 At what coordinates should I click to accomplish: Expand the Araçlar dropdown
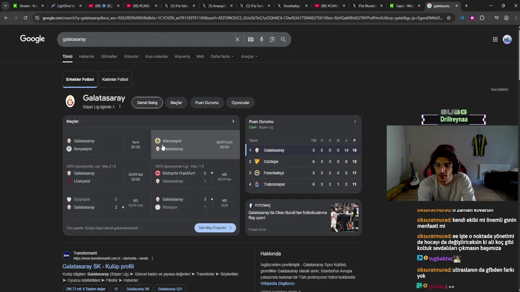tap(249, 56)
